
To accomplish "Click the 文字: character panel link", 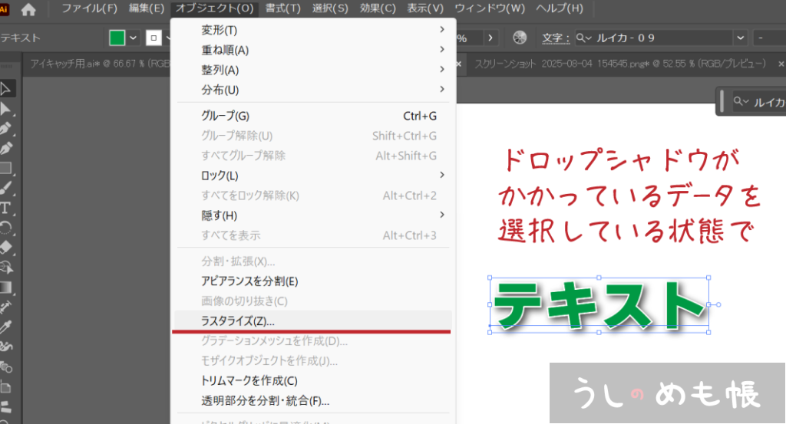I will 556,38.
